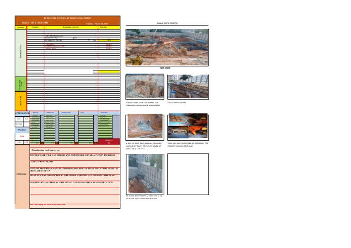The image size is (351, 248).
Task: Click the 'BUILDING WORKS AT HOUGANG TOWN' title
Action: [x=67, y=18]
